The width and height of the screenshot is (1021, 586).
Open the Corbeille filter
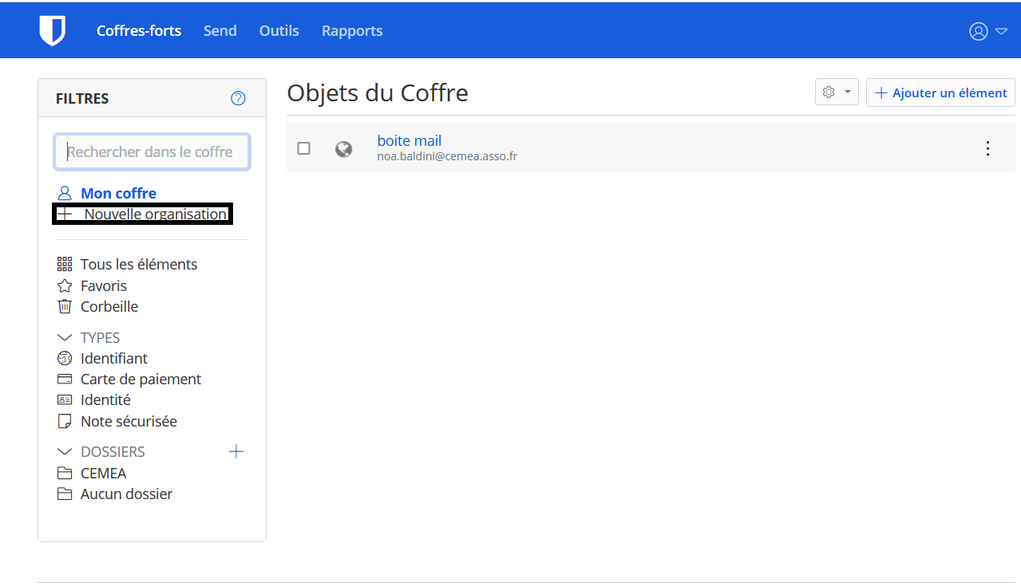(x=109, y=306)
